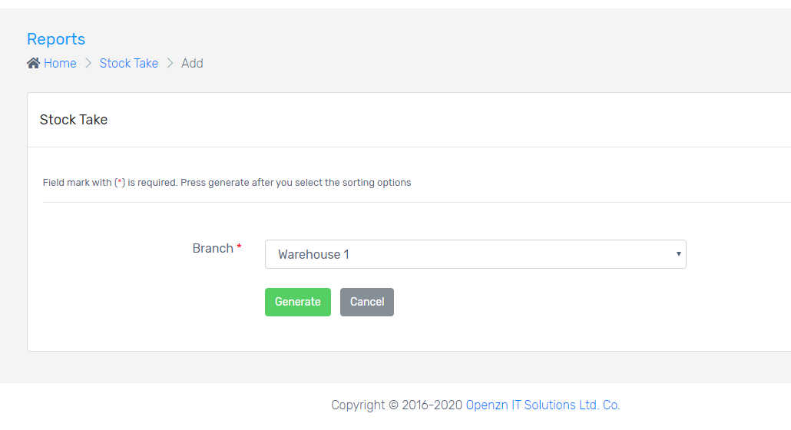Click the Add breadcrumb item
This screenshot has width=791, height=430.
[x=192, y=63]
